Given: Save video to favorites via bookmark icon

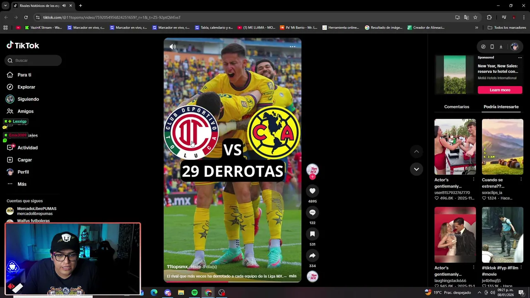Looking at the screenshot, I should click(x=312, y=234).
